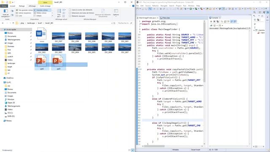Select Petites icônes layout option

[x=40, y=13]
